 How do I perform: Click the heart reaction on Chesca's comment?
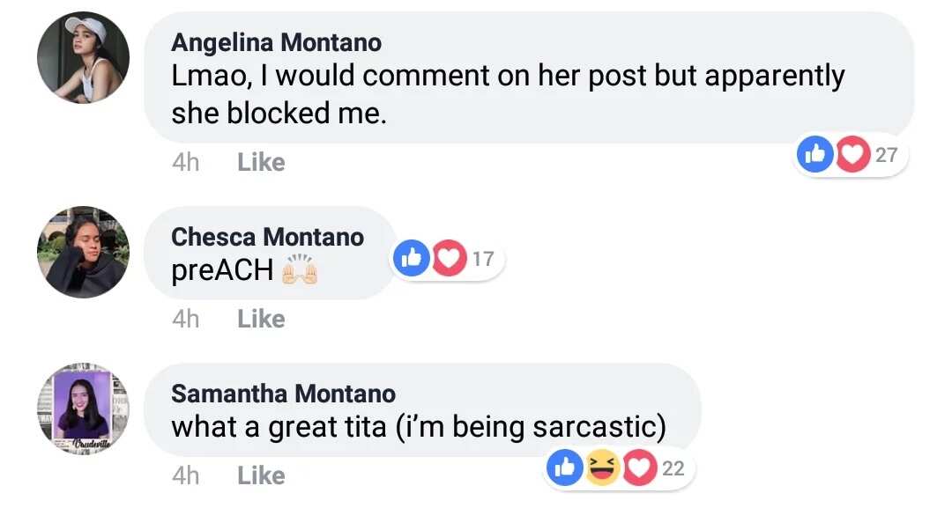450,259
